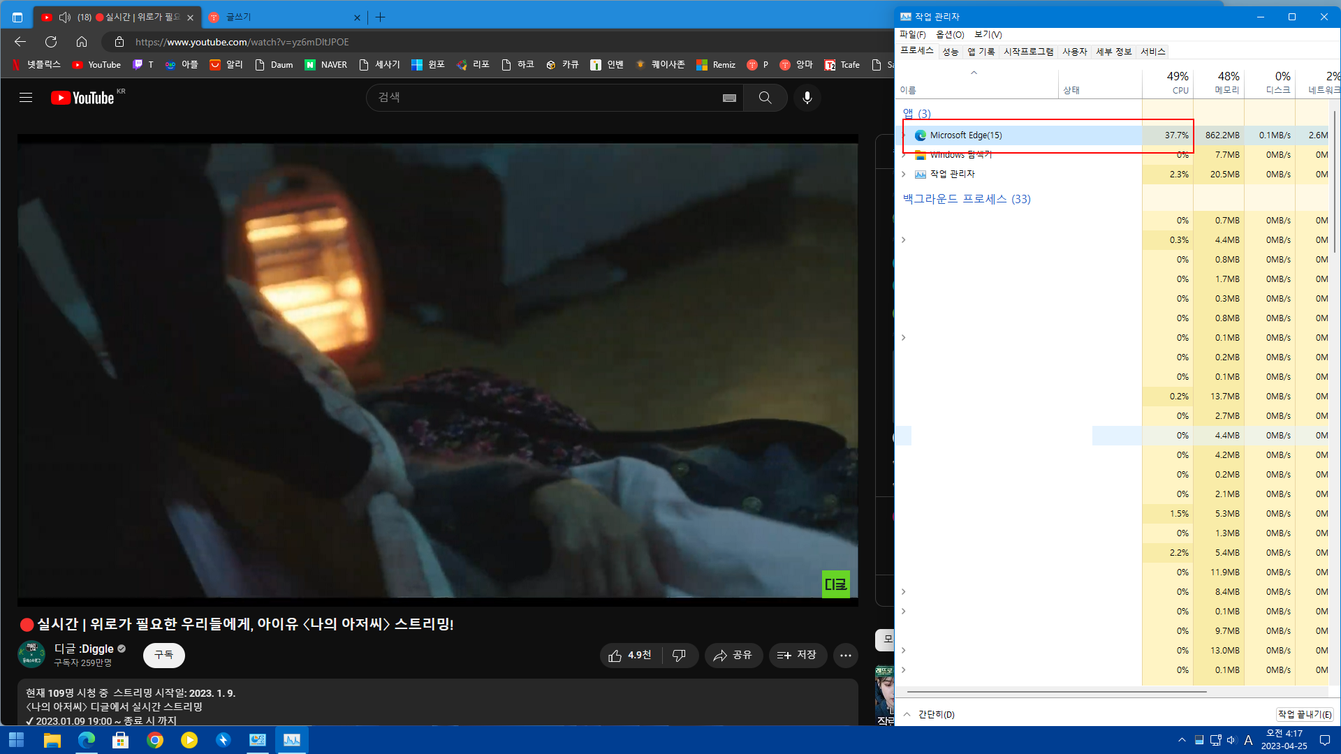The width and height of the screenshot is (1341, 754).
Task: Open the 파일(F) menu in Task Manager
Action: [x=912, y=34]
